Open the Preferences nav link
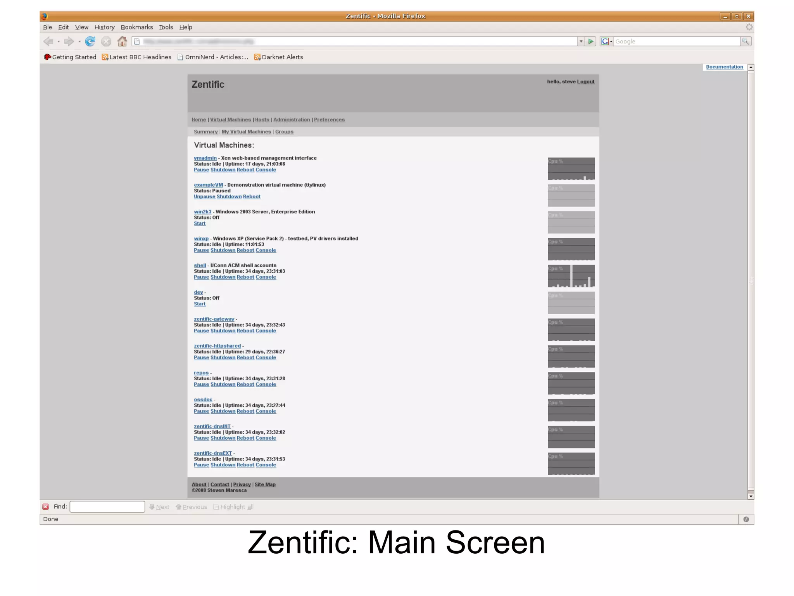 click(x=329, y=120)
